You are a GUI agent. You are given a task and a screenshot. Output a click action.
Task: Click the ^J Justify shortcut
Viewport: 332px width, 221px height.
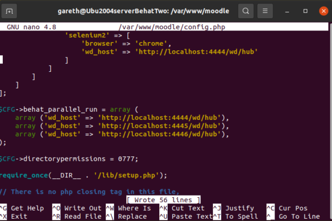tap(234, 208)
